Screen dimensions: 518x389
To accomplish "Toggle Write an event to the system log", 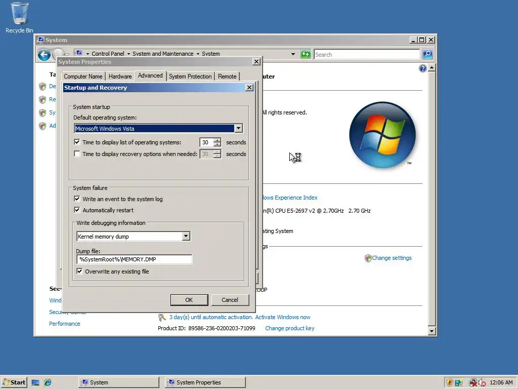I will 77,199.
